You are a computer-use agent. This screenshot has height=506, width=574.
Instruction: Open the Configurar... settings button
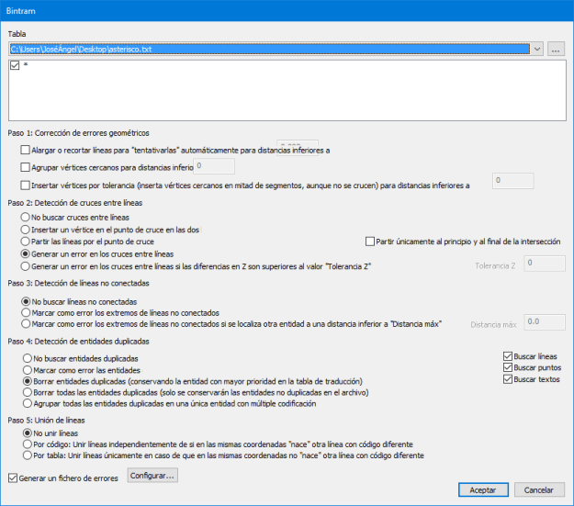point(152,476)
